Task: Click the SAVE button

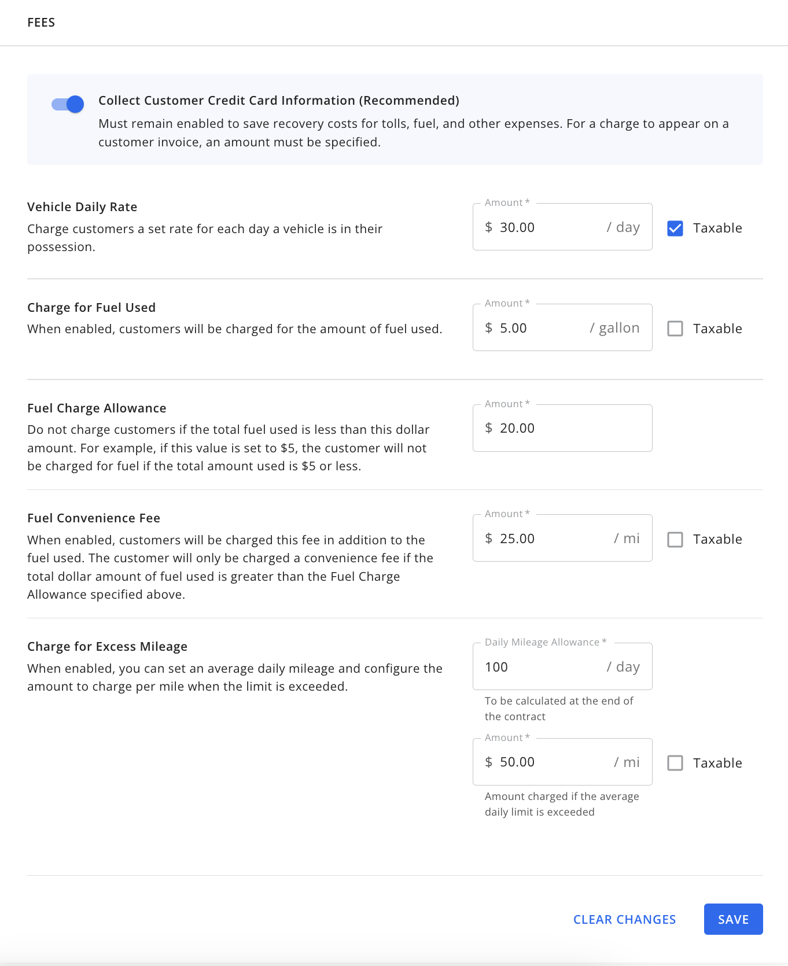Action: [733, 919]
